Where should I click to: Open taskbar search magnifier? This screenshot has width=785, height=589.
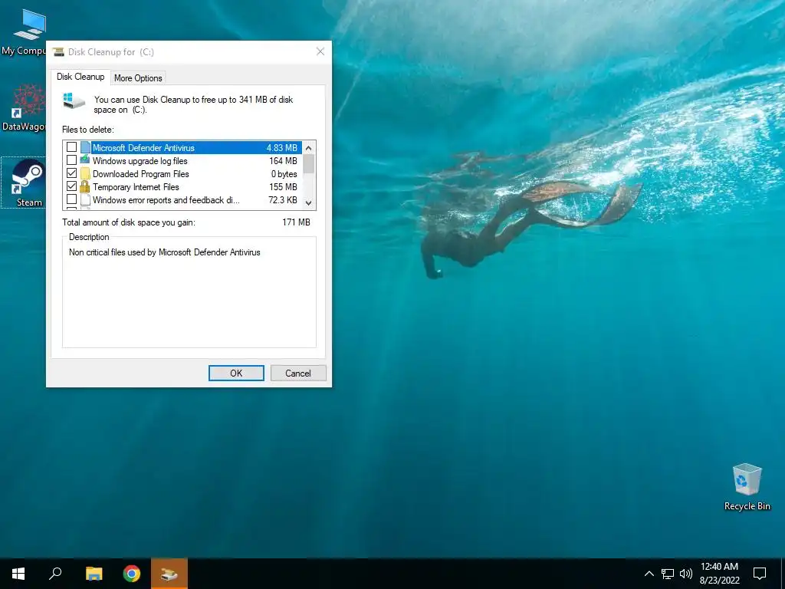pyautogui.click(x=55, y=574)
